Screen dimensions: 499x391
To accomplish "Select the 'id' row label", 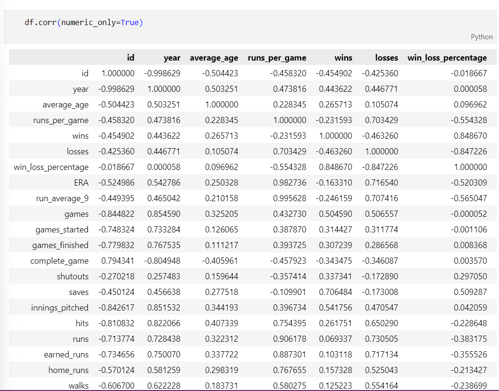I will pos(85,73).
